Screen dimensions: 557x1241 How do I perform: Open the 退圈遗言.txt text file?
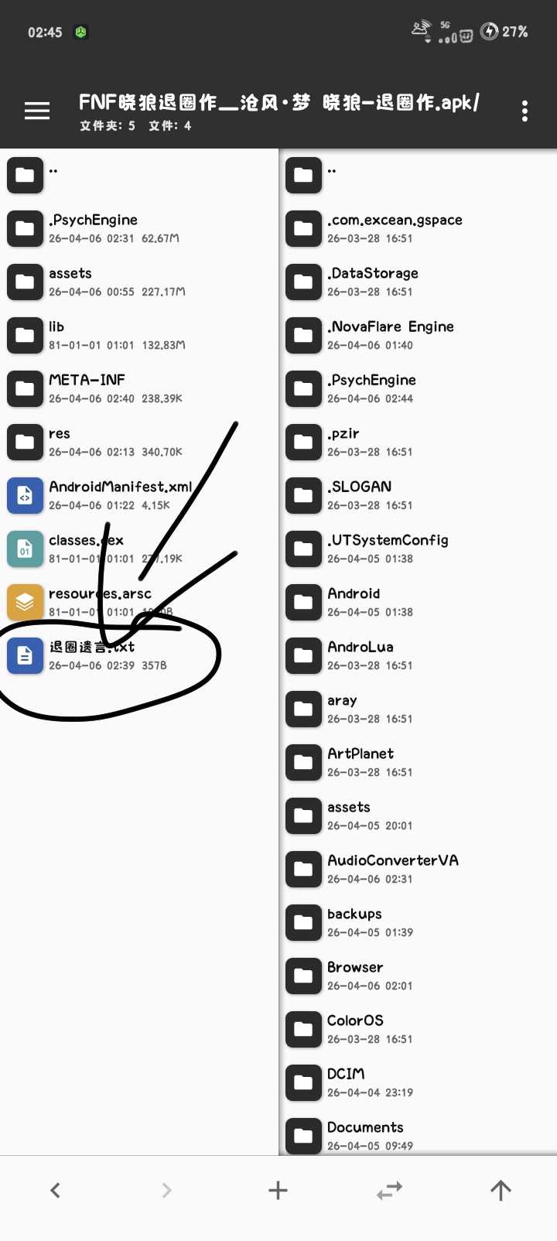[x=139, y=655]
